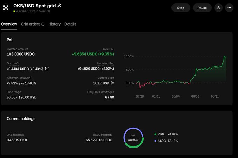Select the 50.00 - 130.00 USD price range
The height and width of the screenshot is (158, 238).
click(22, 97)
